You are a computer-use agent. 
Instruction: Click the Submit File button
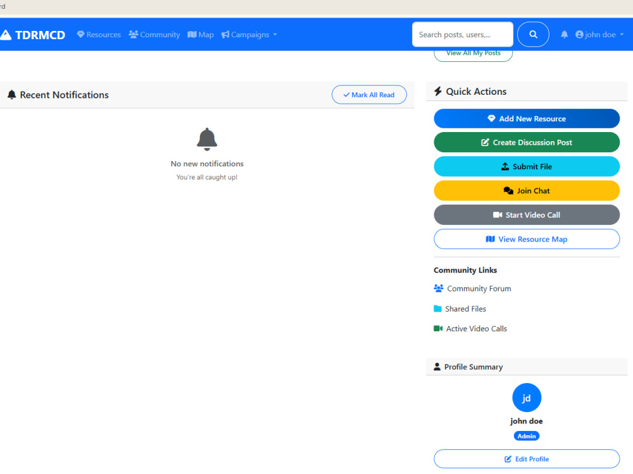(527, 166)
